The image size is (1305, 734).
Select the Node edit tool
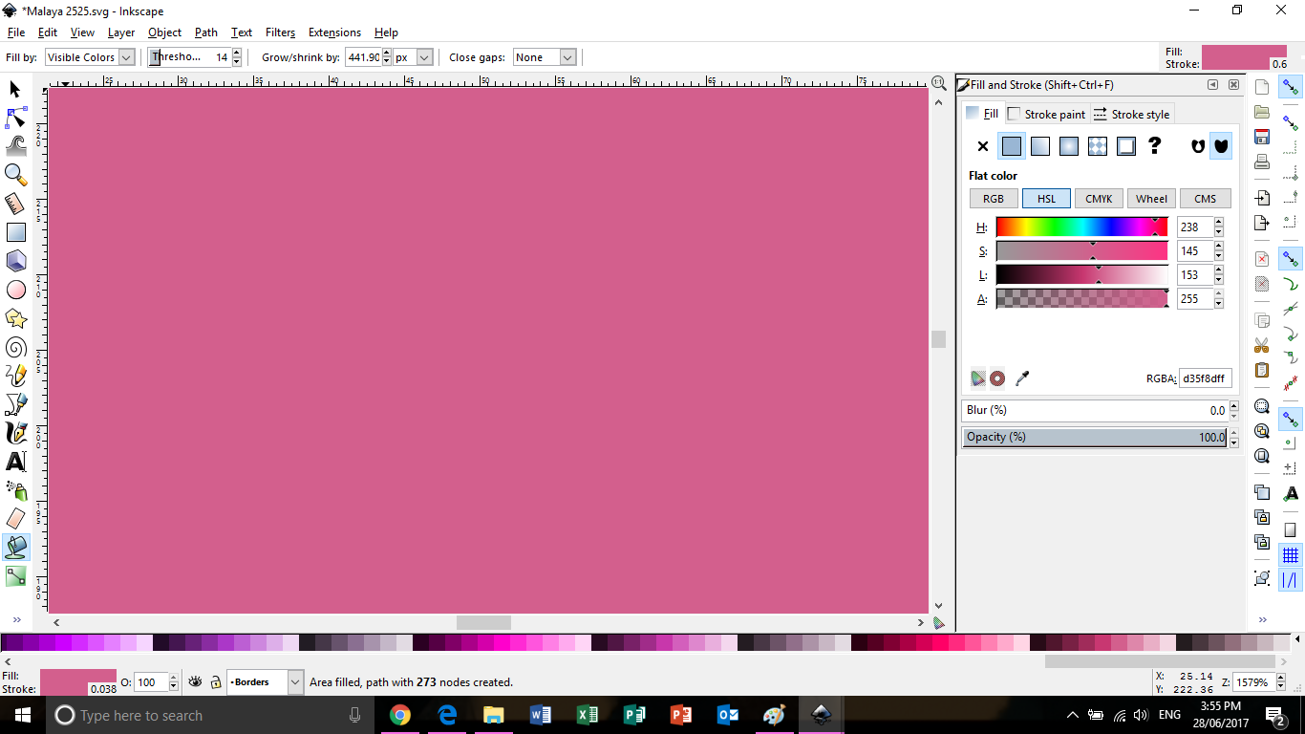pyautogui.click(x=15, y=118)
